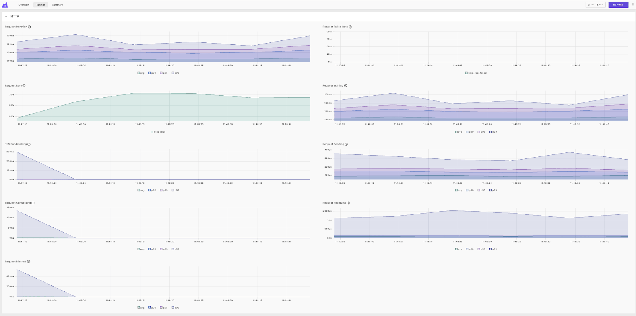636x316 pixels.
Task: Click the k6 logo icon
Action: click(x=5, y=5)
